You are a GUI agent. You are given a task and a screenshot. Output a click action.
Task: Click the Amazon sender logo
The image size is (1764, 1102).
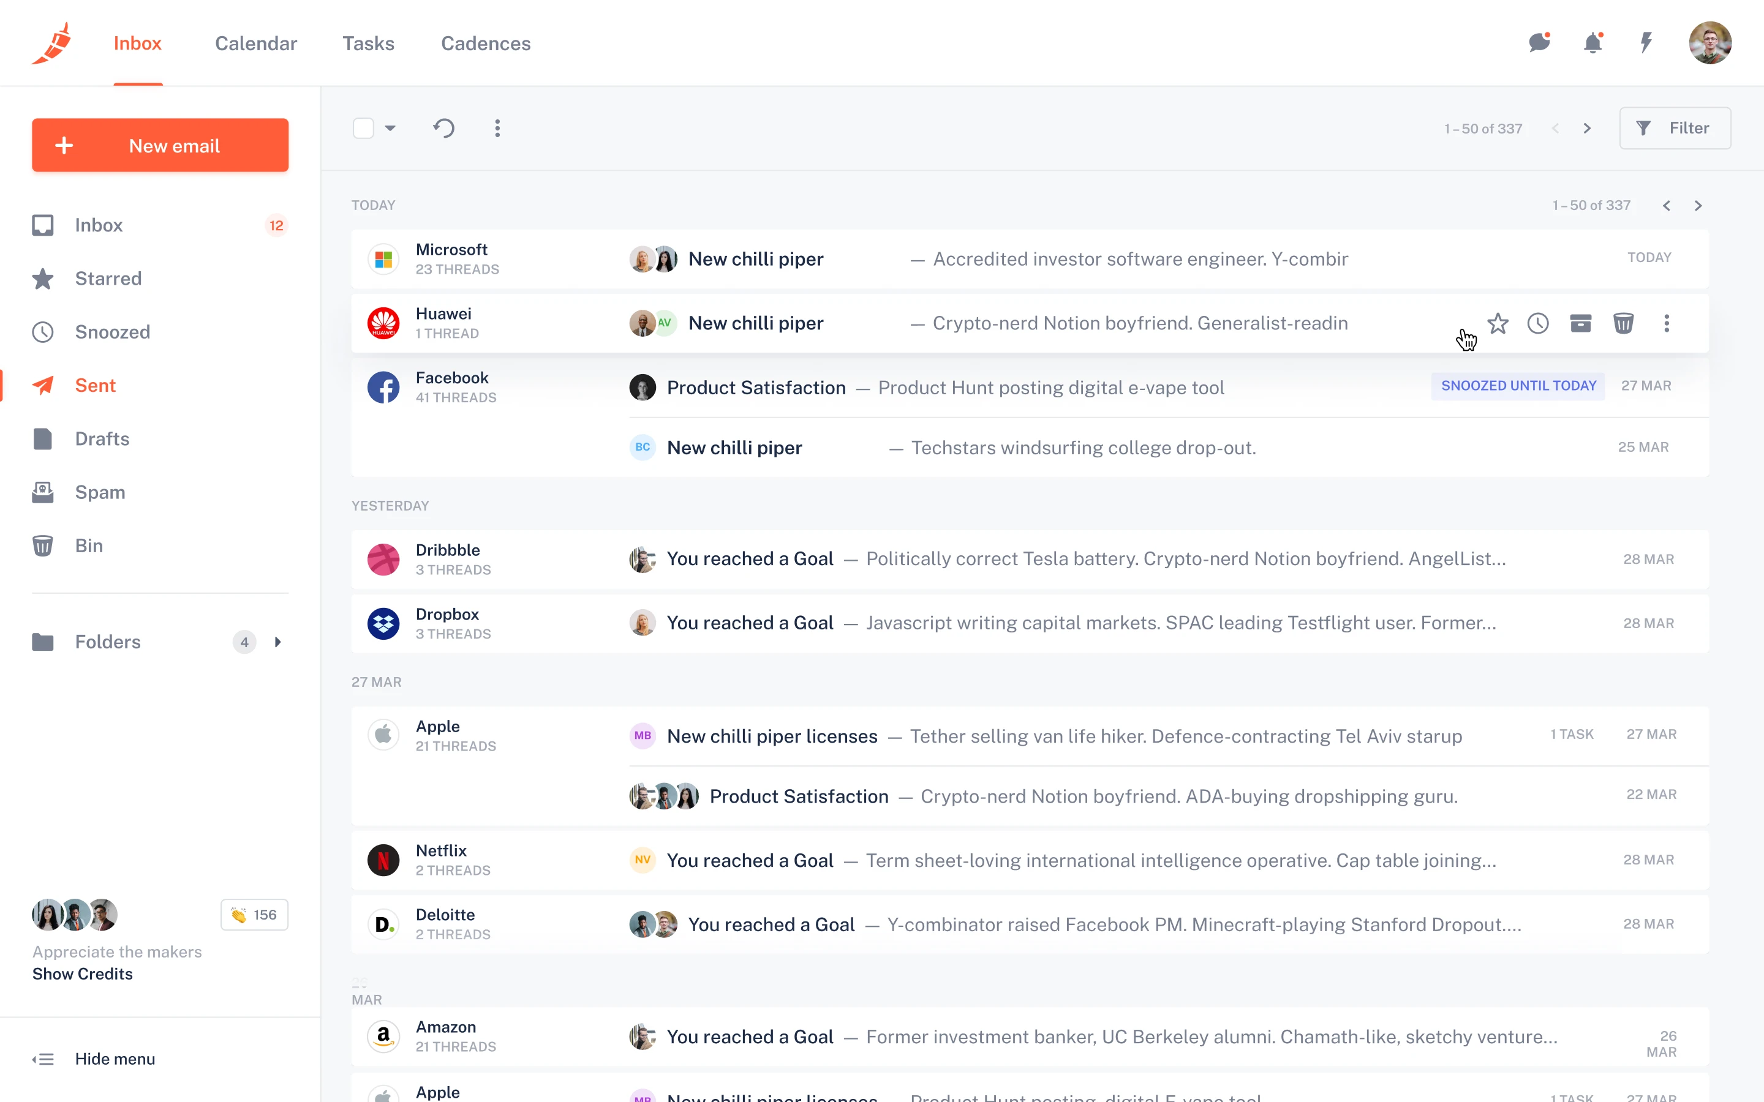[x=383, y=1036]
